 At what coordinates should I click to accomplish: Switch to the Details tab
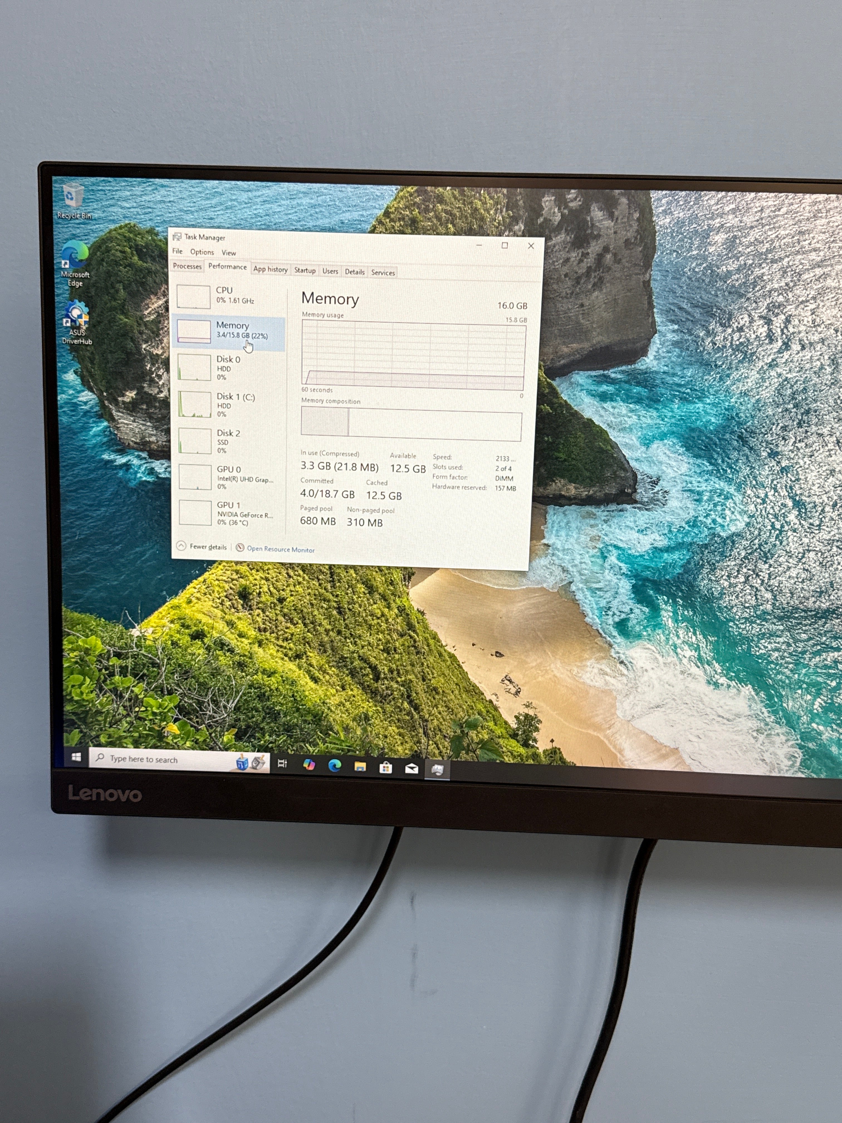(x=355, y=272)
